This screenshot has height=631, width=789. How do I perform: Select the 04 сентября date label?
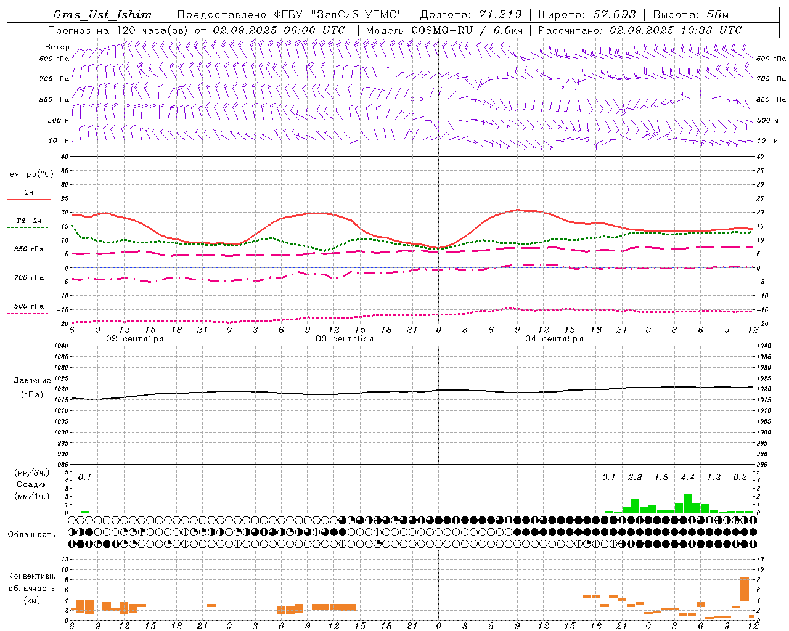coord(554,339)
